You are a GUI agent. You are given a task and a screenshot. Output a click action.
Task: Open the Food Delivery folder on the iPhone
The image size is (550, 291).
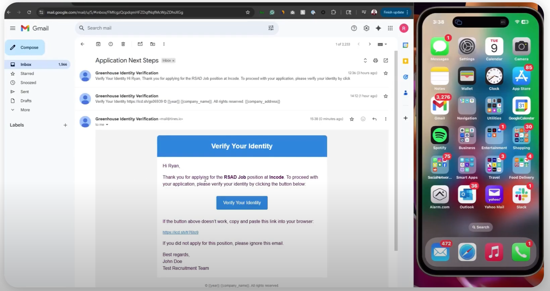click(x=521, y=165)
